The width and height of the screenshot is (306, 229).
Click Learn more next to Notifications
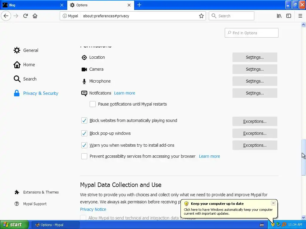pos(125,93)
